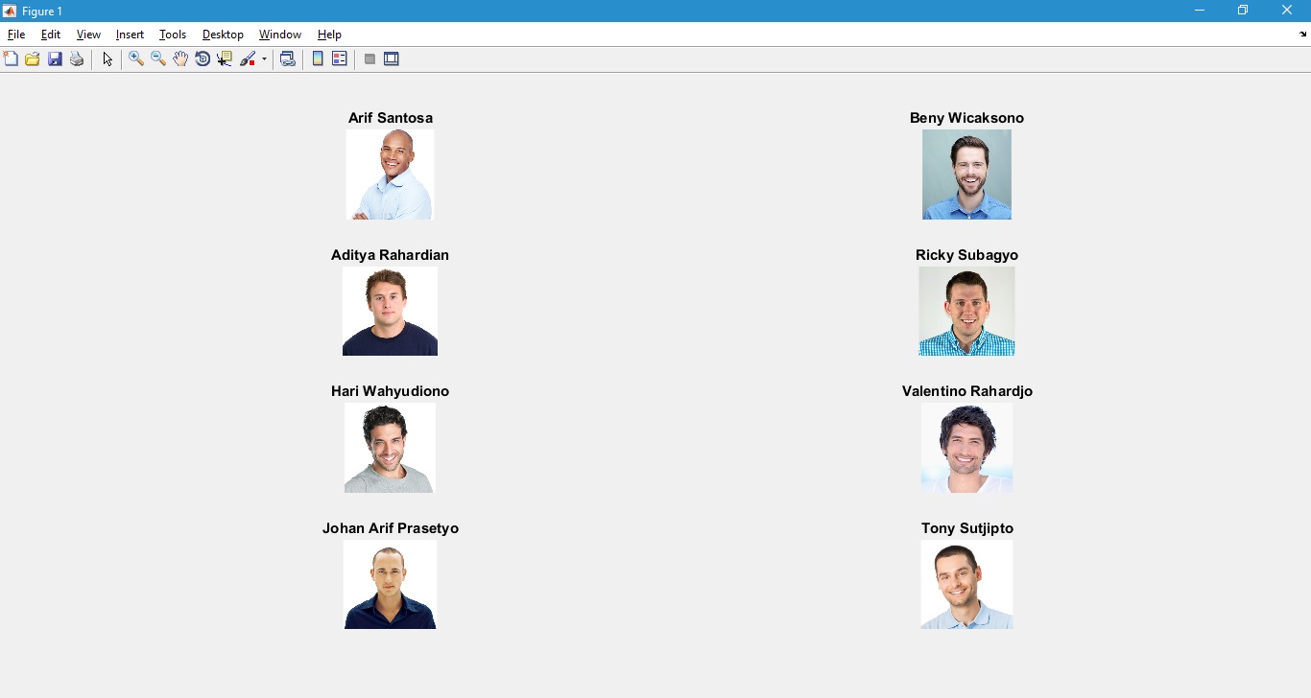Toggle the Insert Colorbar button
The width and height of the screenshot is (1311, 698).
(318, 59)
